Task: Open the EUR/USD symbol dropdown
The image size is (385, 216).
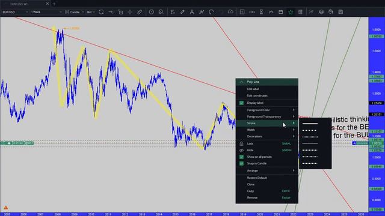Action: (x=15, y=12)
